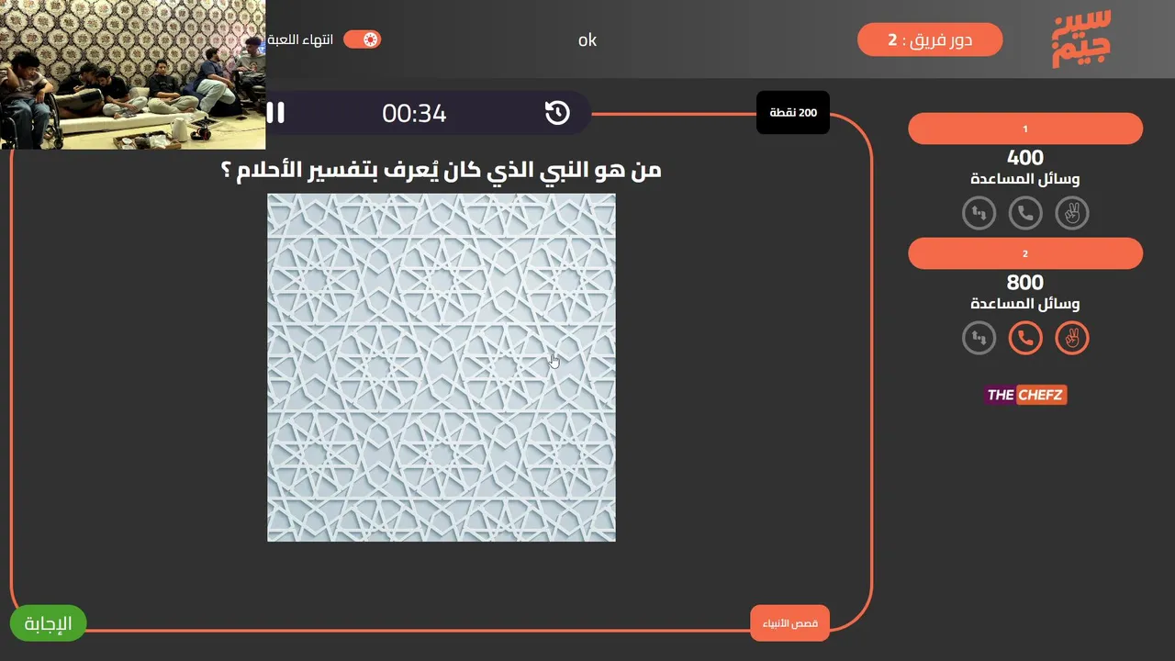The height and width of the screenshot is (661, 1175).
Task: Reset the timer with the restart icon
Action: pyautogui.click(x=557, y=113)
